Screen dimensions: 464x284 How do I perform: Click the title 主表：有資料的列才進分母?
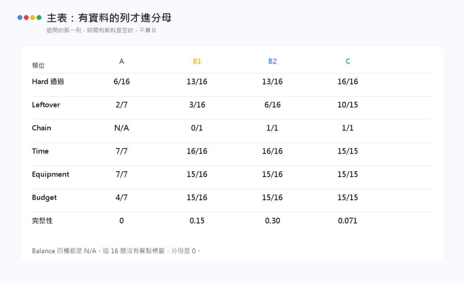point(109,18)
